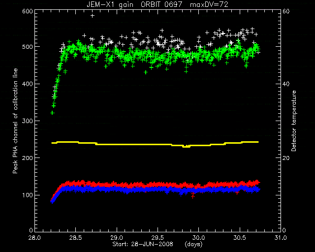Select the 20 tick label on right axis
The image size is (315, 252).
286,158
